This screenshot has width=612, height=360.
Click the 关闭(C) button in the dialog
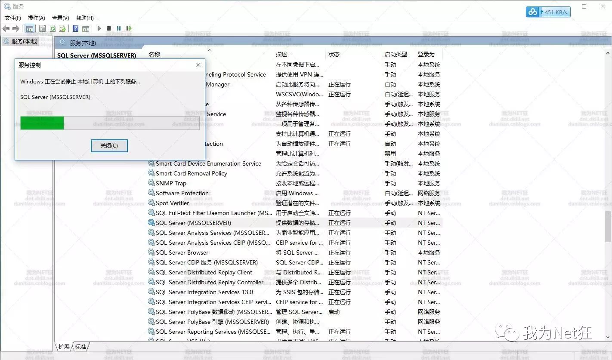point(109,146)
